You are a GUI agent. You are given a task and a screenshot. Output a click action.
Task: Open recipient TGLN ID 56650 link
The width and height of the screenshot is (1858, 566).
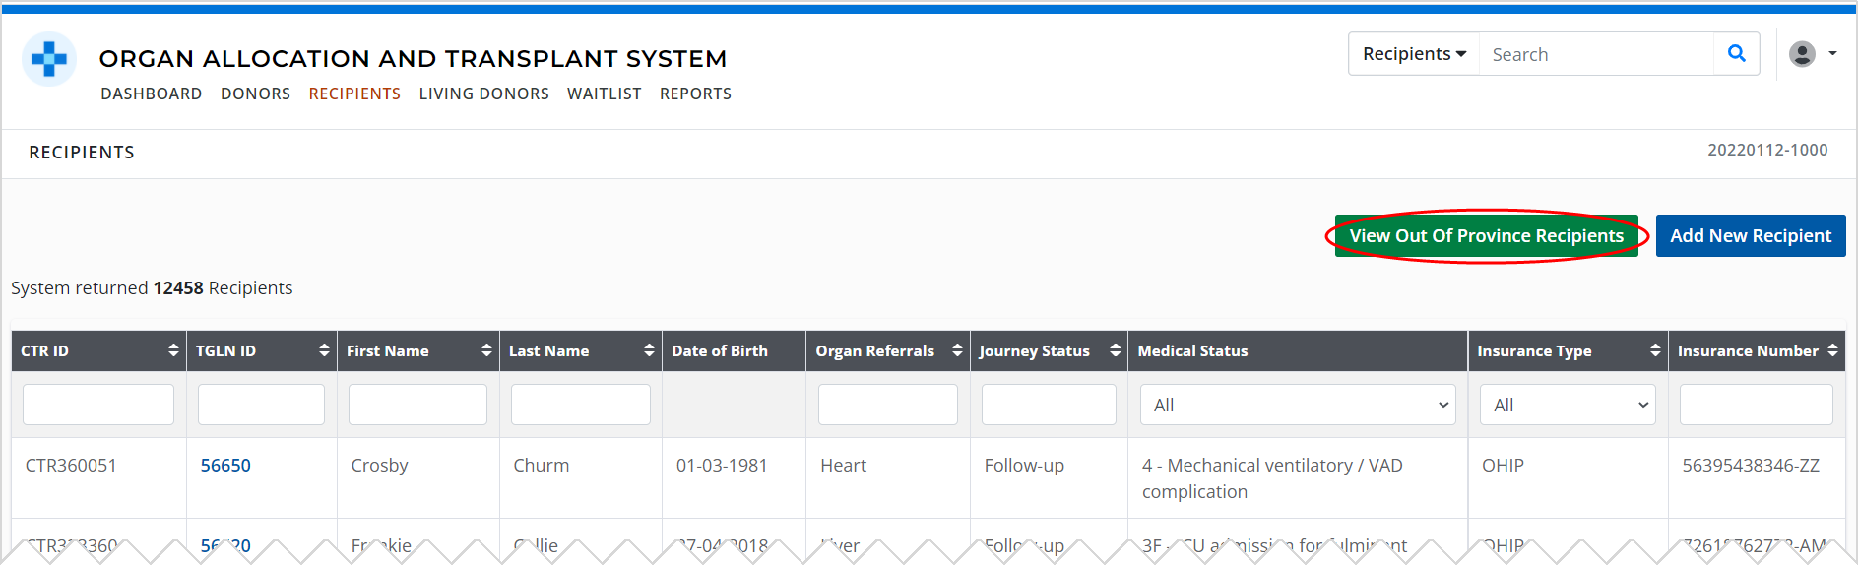[x=225, y=466]
